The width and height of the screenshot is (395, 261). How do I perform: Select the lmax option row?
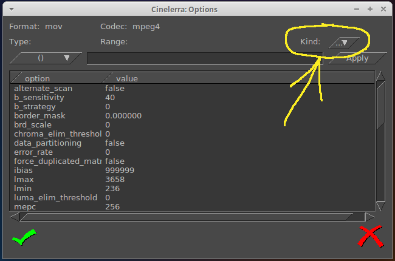(x=24, y=180)
